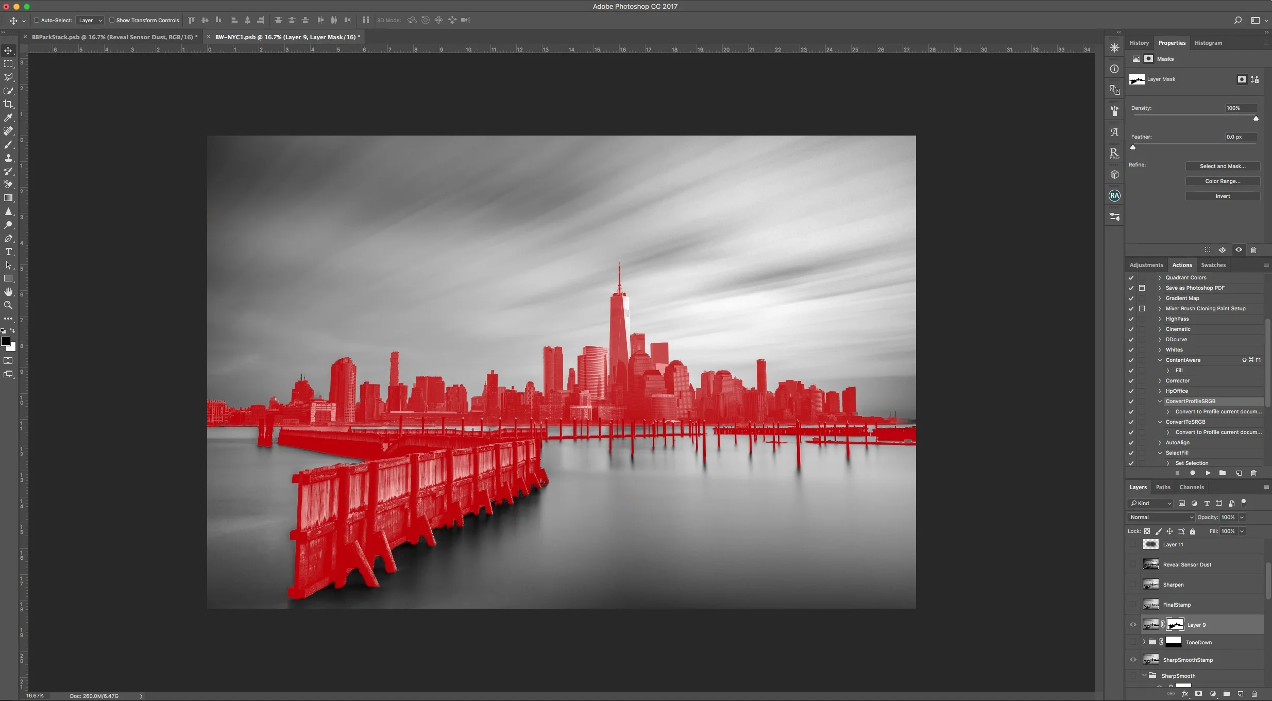Click the Density slider handle
1272x701 pixels.
click(x=1256, y=119)
